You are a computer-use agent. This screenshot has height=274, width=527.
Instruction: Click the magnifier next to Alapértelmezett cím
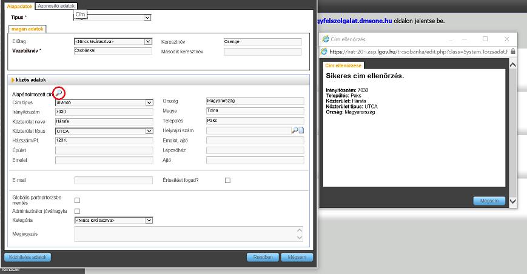tap(59, 93)
